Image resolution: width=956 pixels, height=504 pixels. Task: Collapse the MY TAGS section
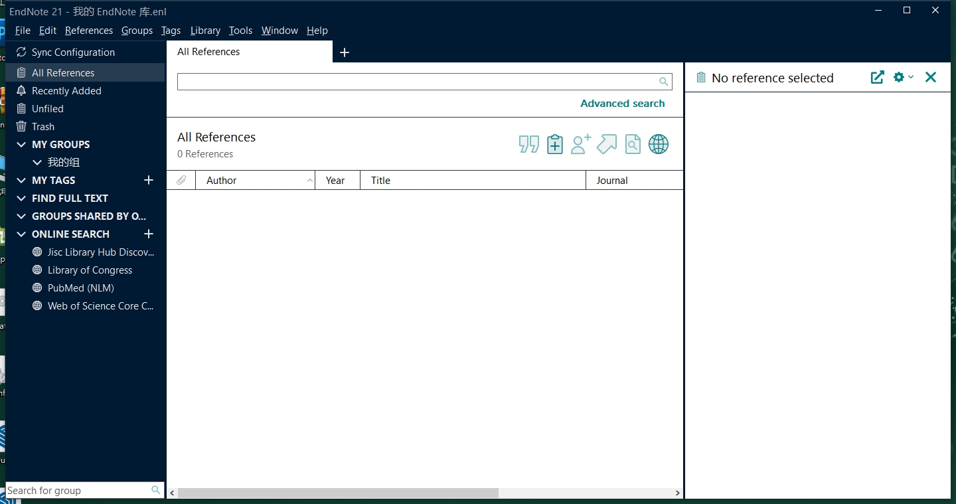[21, 180]
